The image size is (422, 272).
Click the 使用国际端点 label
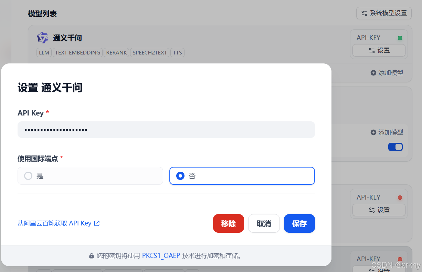pyautogui.click(x=38, y=159)
